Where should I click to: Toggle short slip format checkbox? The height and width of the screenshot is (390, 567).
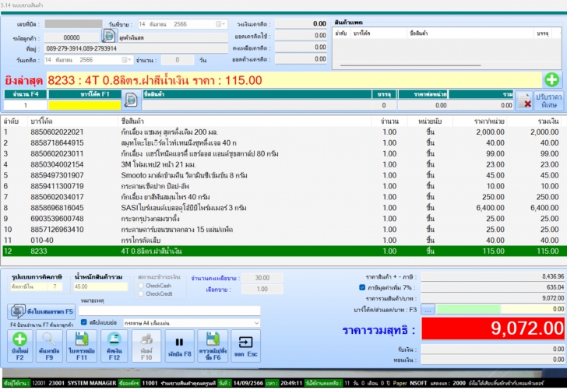84,322
